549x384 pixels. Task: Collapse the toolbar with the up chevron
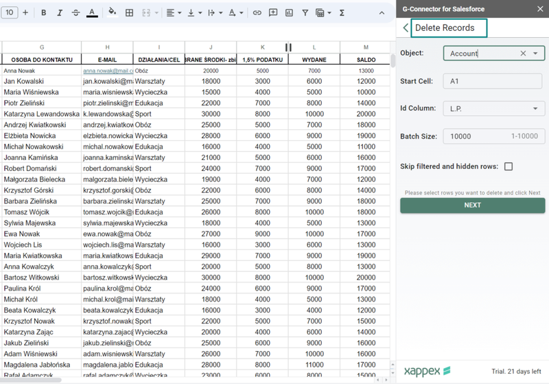coord(382,12)
